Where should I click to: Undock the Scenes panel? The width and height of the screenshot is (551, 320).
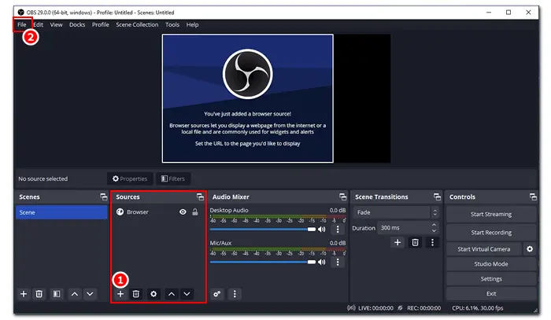tap(103, 197)
